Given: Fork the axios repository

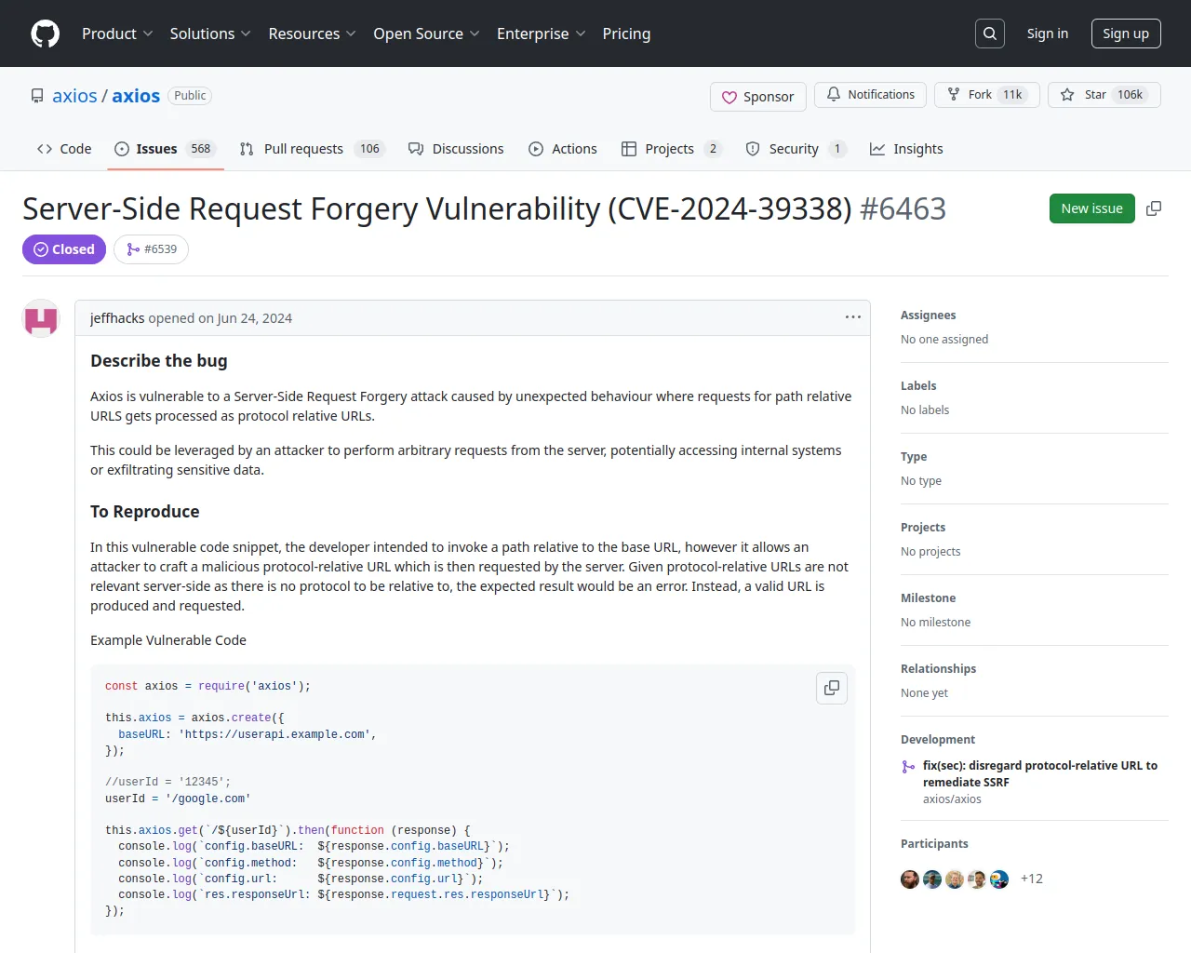Looking at the screenshot, I should coord(986,95).
